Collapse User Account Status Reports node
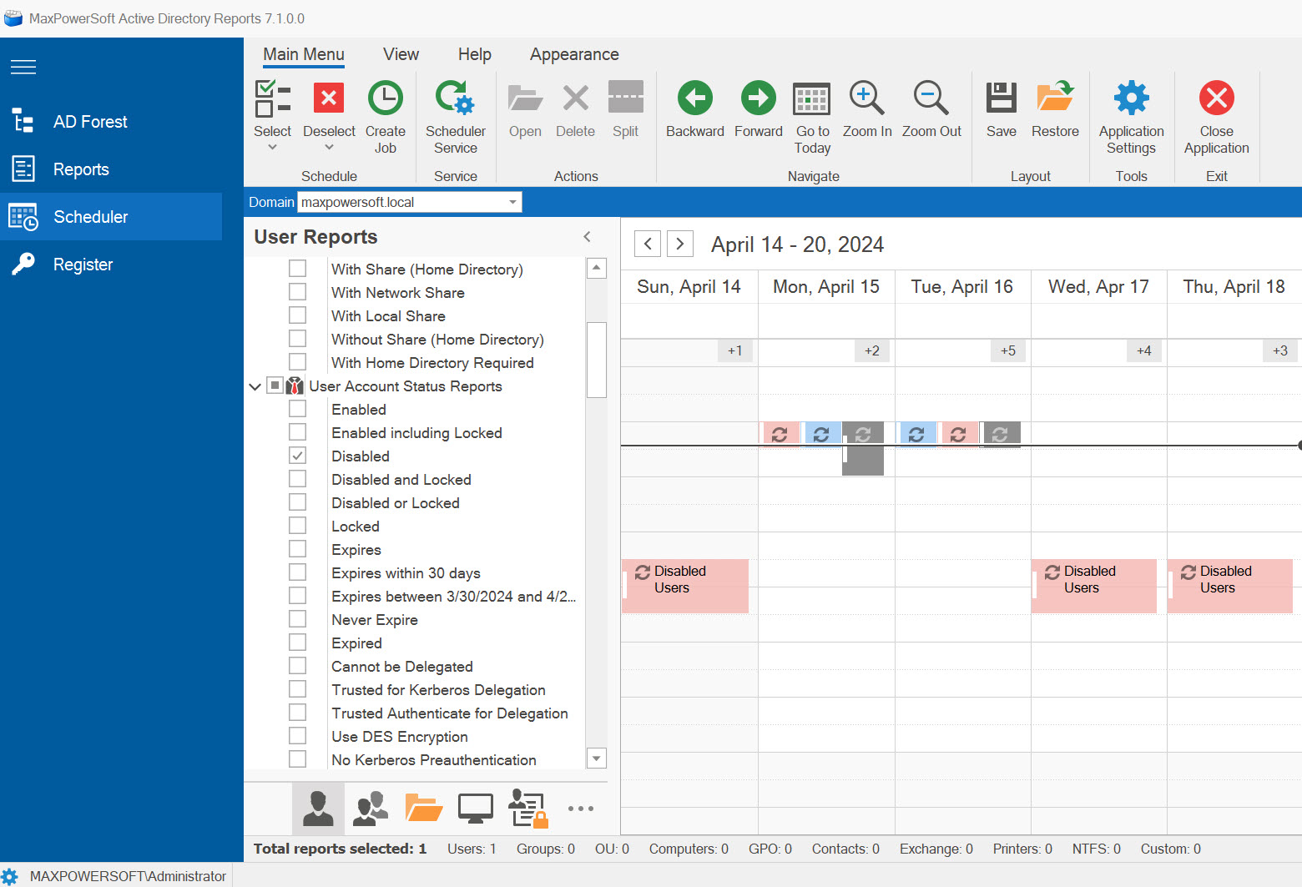 (x=255, y=386)
